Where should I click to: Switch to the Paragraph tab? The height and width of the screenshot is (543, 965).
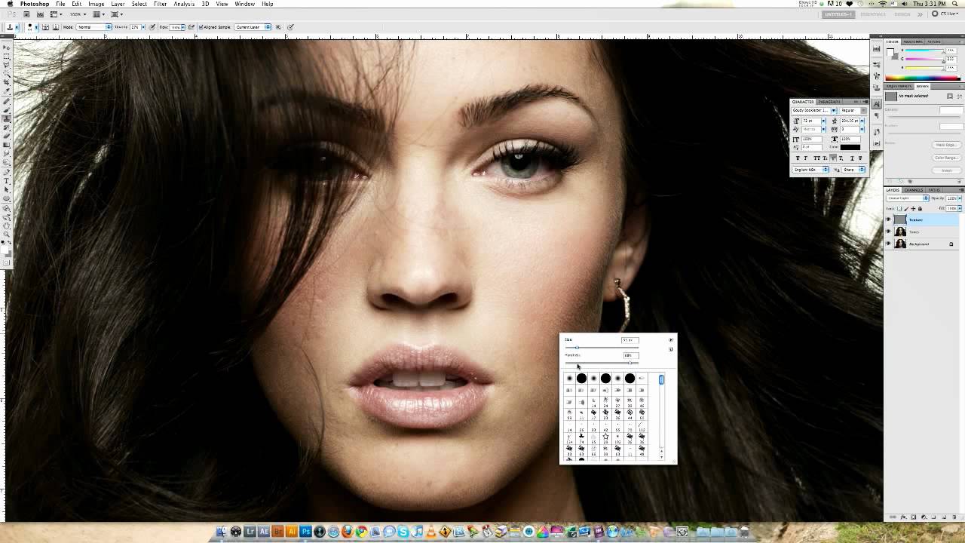click(x=829, y=102)
